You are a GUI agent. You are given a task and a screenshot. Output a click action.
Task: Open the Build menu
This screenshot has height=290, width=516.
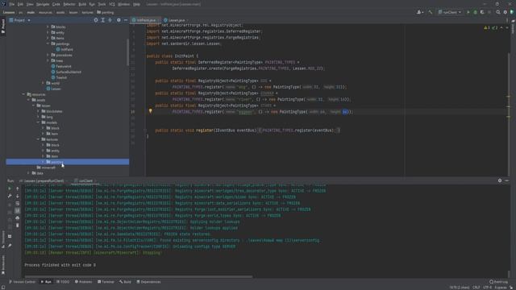click(x=82, y=4)
